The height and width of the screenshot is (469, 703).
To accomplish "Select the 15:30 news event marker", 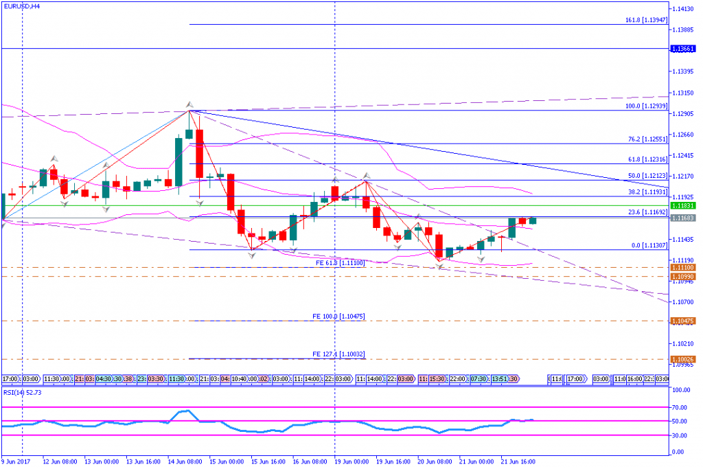I will click(436, 378).
